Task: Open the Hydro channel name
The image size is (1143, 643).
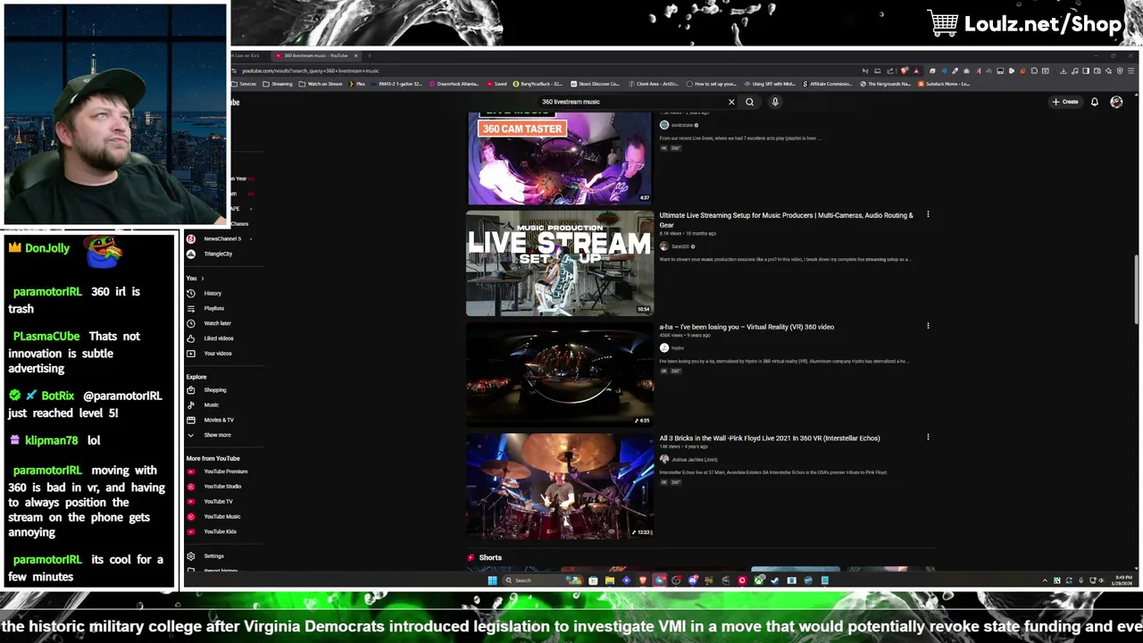Action: pyautogui.click(x=677, y=348)
